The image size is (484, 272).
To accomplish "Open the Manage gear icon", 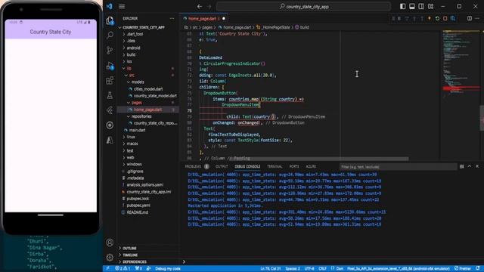I will [x=110, y=257].
